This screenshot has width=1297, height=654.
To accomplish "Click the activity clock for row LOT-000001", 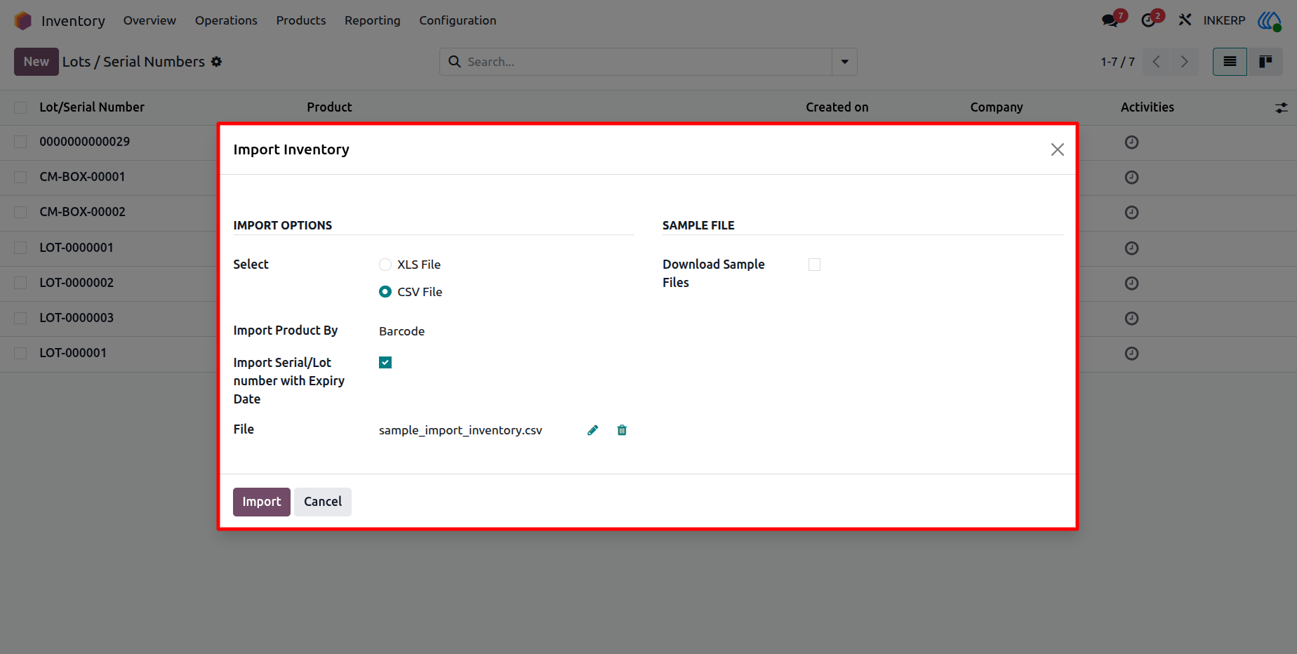I will coord(1131,354).
